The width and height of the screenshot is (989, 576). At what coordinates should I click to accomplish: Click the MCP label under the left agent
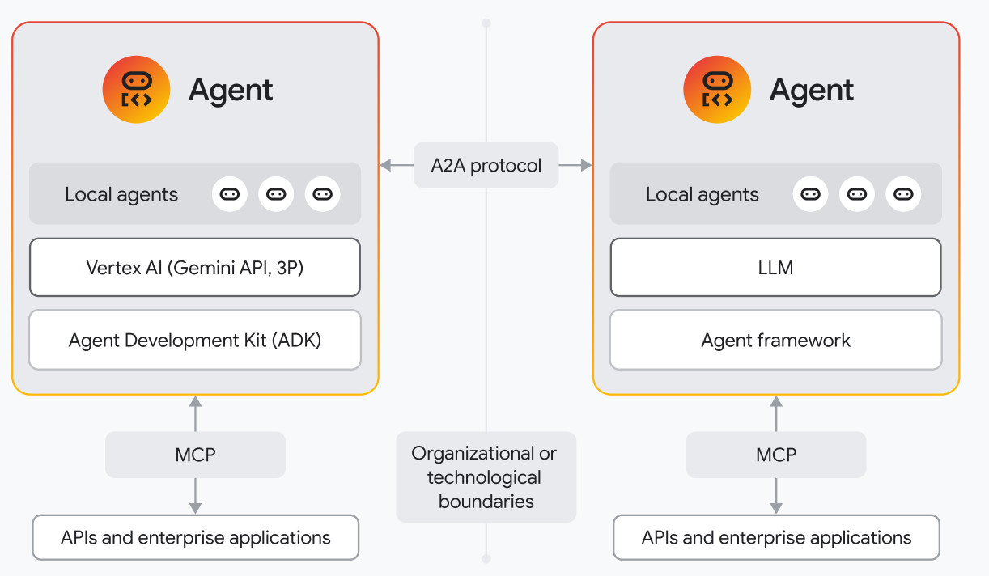click(x=195, y=455)
